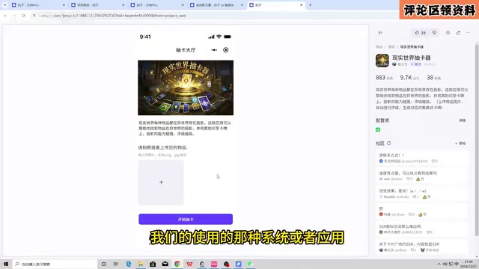The width and height of the screenshot is (479, 269).
Task: Open the SSR community post without 内容
Action: [x=421, y=229]
